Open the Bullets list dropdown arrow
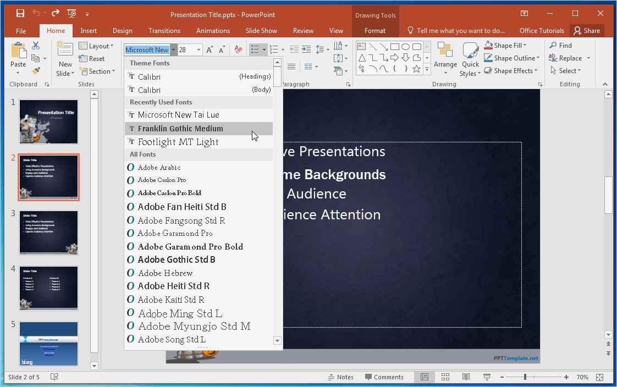The width and height of the screenshot is (617, 387). point(263,49)
